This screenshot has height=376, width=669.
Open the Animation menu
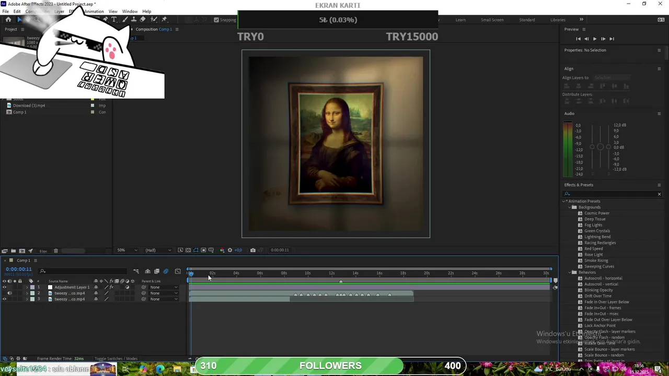[94, 11]
